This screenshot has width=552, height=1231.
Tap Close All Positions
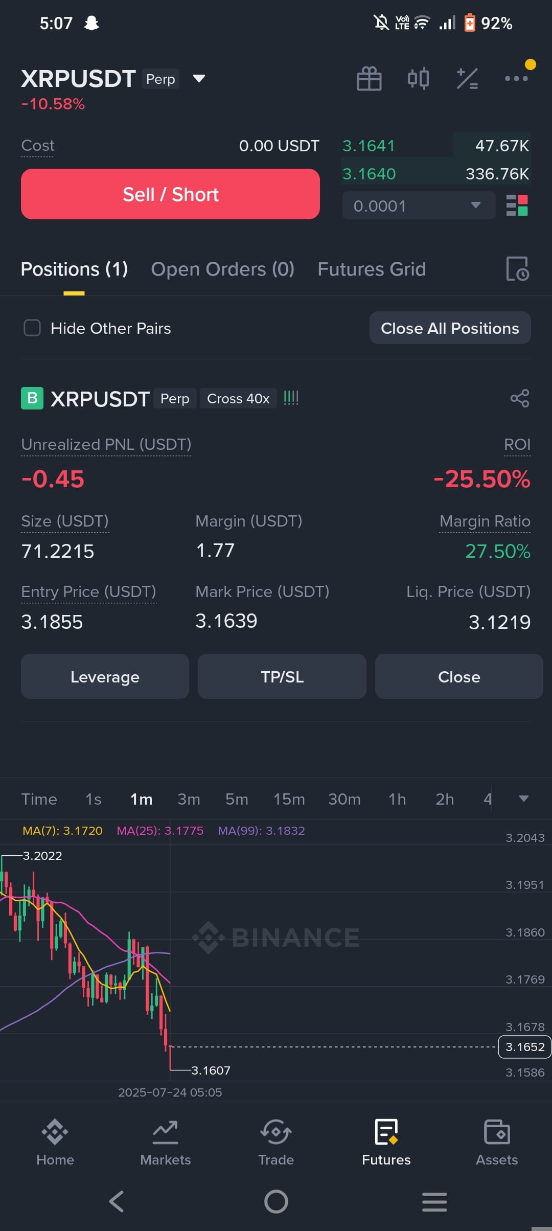click(x=450, y=328)
